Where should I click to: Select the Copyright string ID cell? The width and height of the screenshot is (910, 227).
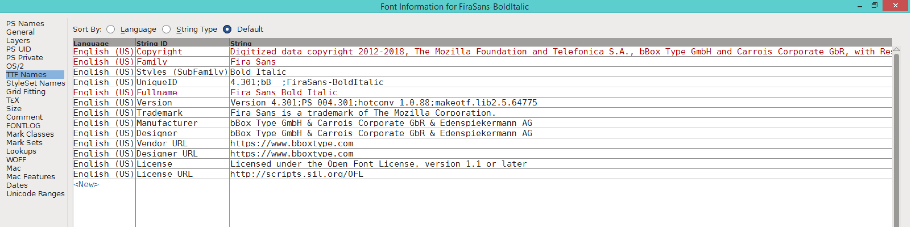click(x=183, y=51)
